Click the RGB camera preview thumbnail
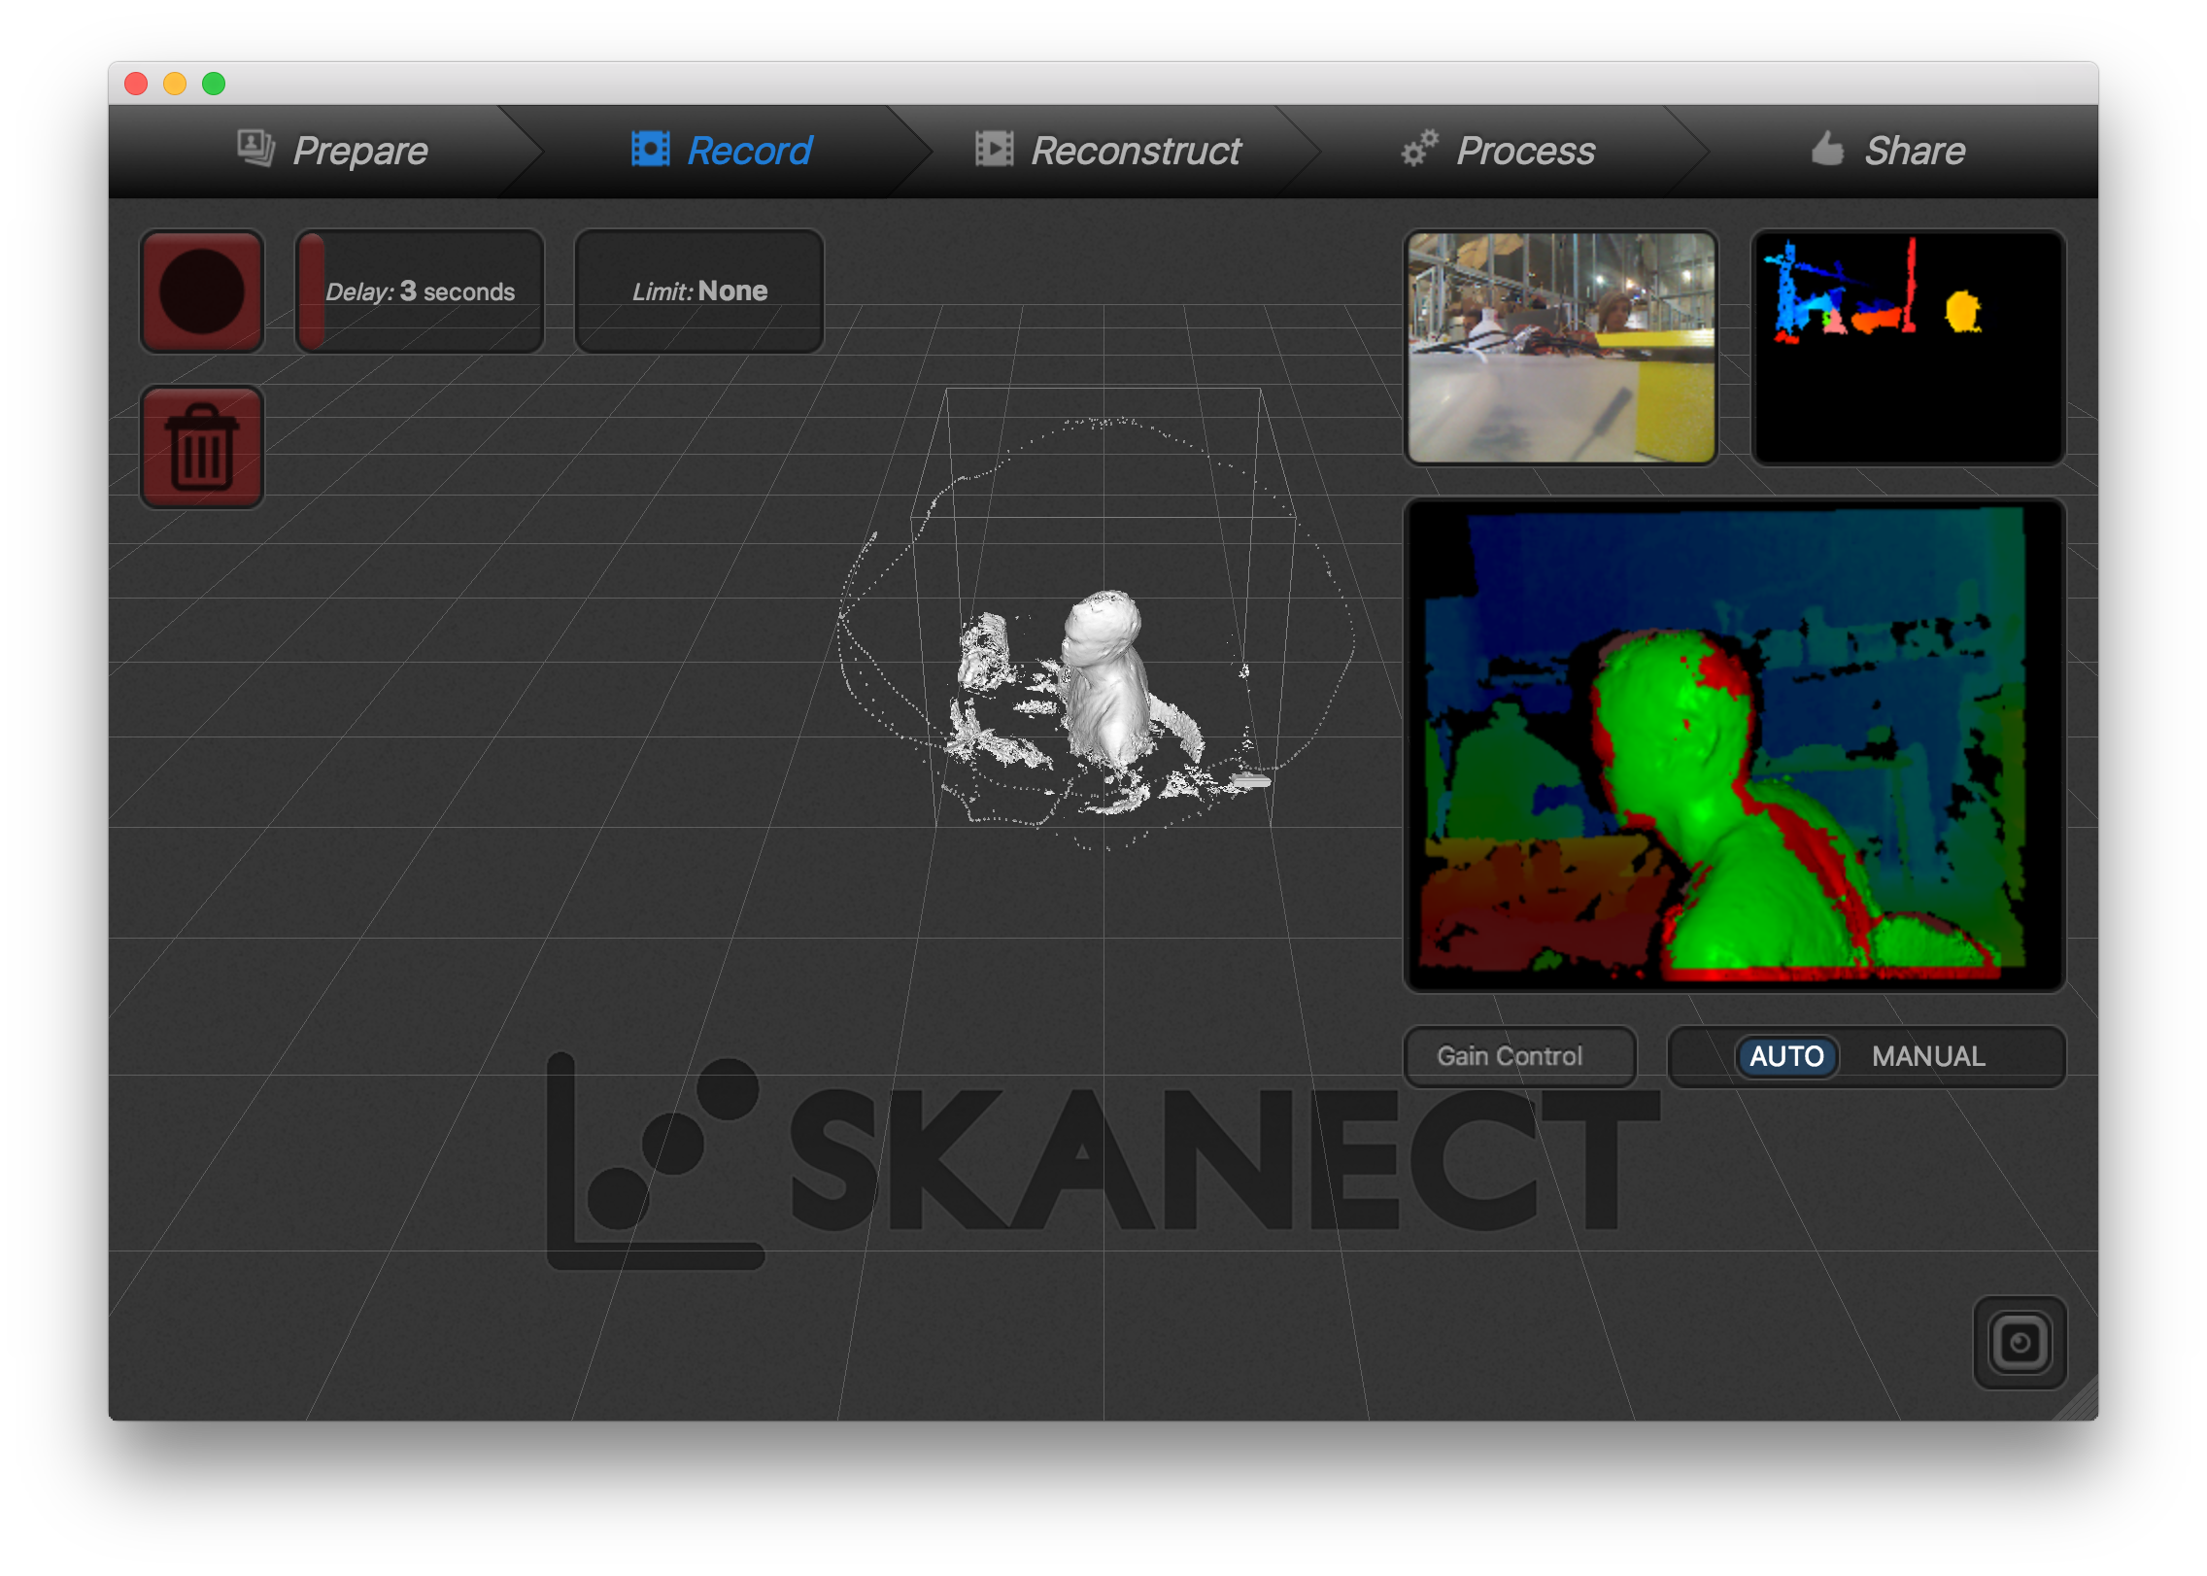This screenshot has width=2207, height=1576. [x=1560, y=348]
